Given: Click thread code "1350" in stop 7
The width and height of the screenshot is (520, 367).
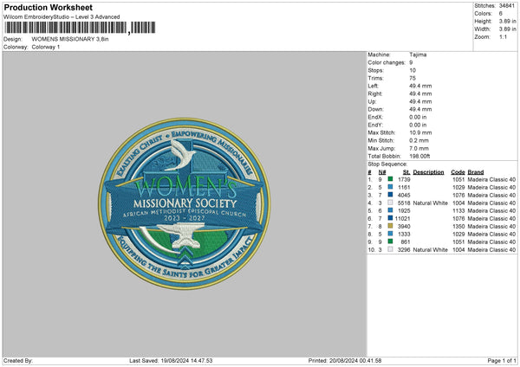Looking at the screenshot, I should click(458, 226).
